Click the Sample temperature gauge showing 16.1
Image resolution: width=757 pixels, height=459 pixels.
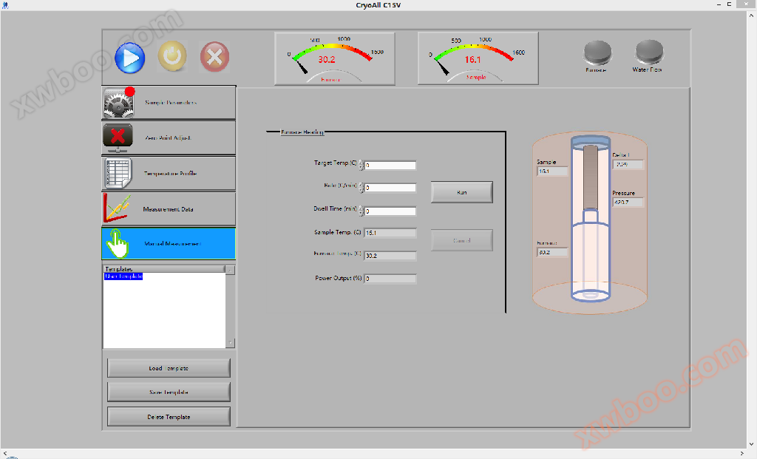tap(478, 58)
